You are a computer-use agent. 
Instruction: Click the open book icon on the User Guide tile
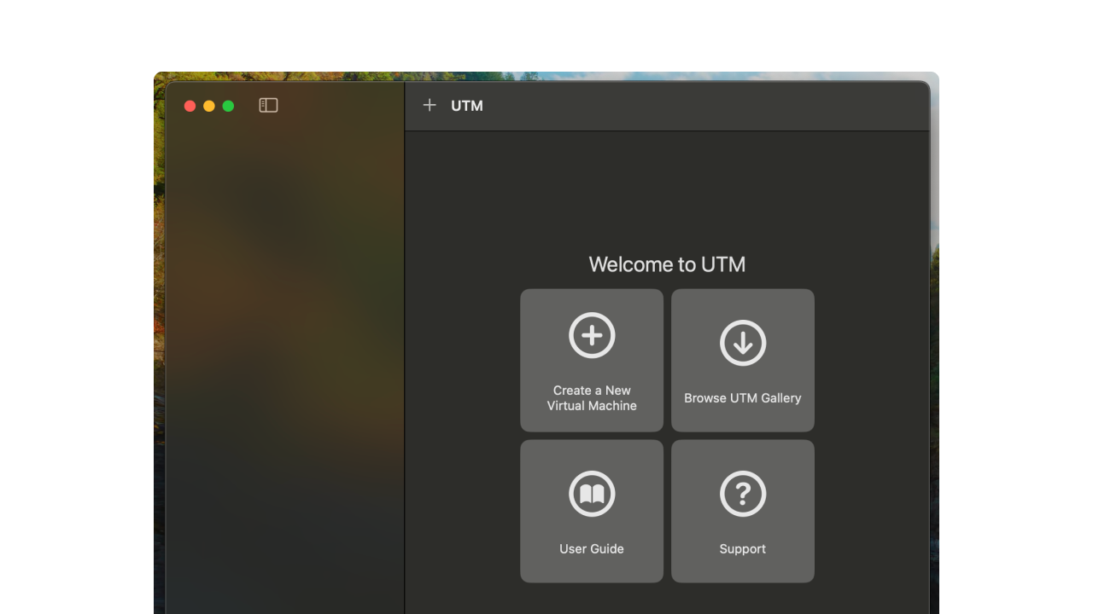pos(591,493)
